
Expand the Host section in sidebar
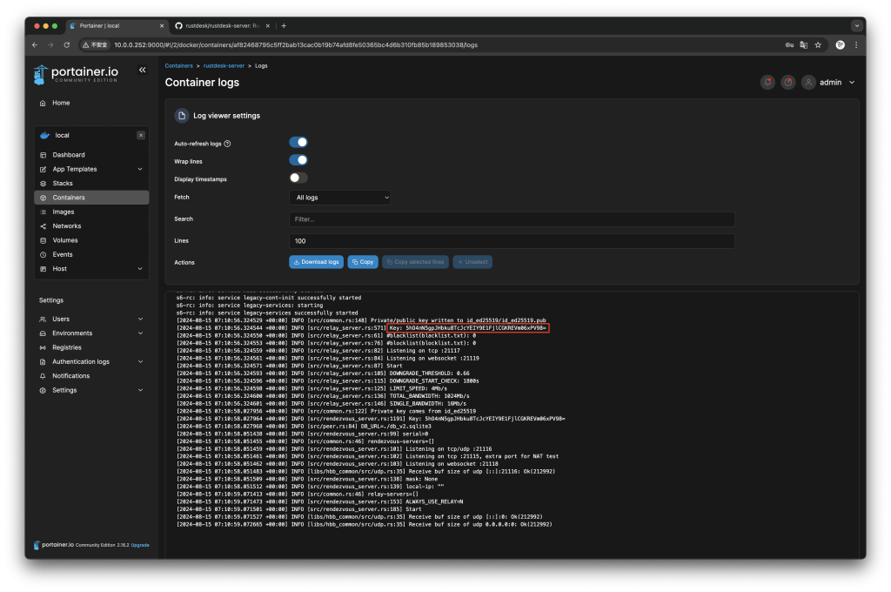click(58, 268)
